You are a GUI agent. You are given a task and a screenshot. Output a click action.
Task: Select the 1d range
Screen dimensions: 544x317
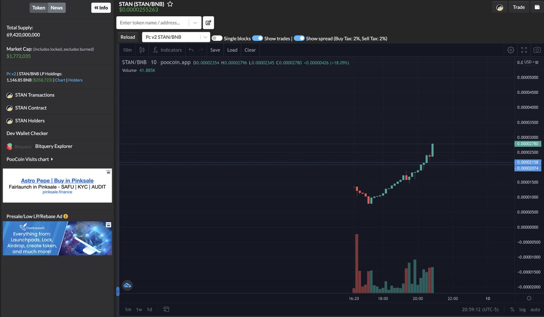click(x=150, y=309)
